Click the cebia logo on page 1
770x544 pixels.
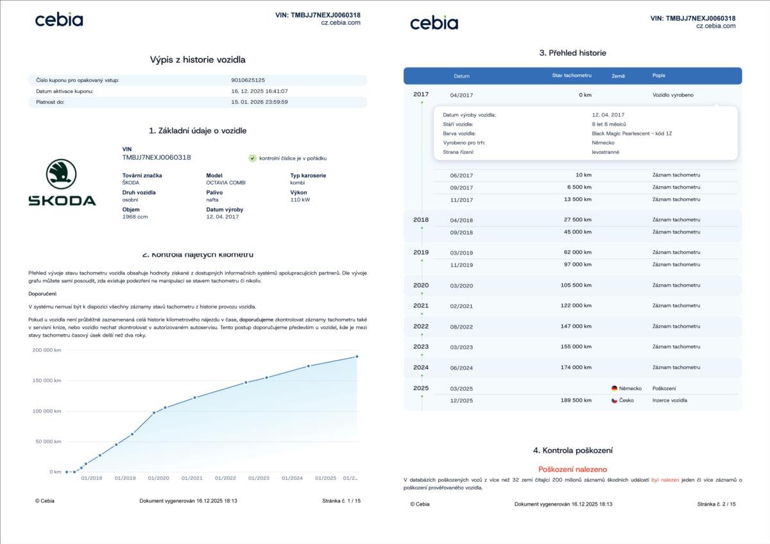(x=59, y=20)
